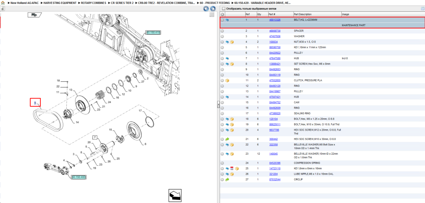
Task: Select callout 24 spring on the parts diagram
Action: (110, 102)
